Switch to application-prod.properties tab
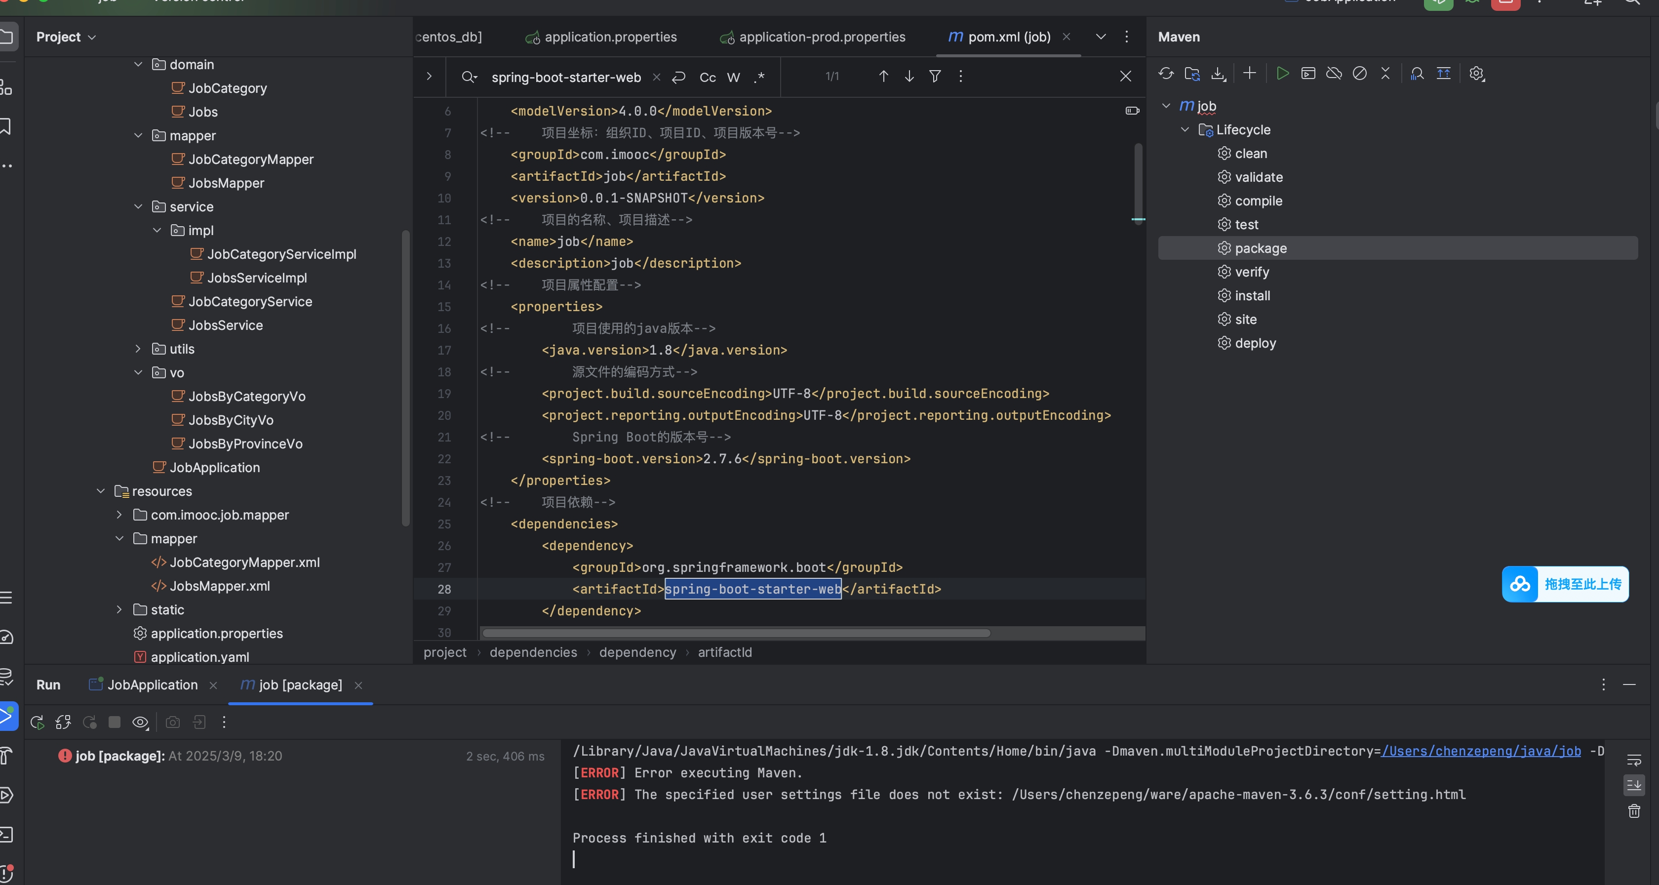Viewport: 1659px width, 885px height. [x=813, y=38]
